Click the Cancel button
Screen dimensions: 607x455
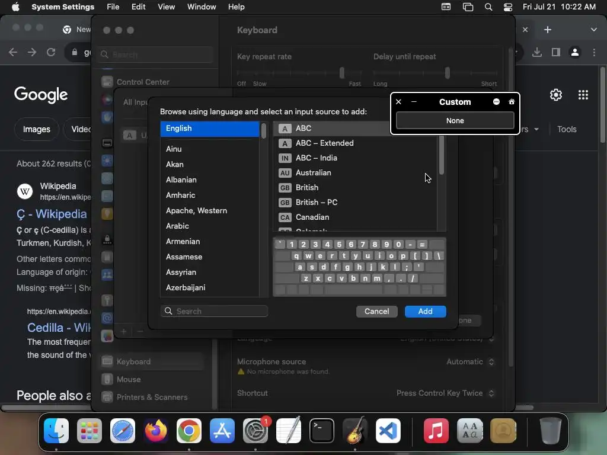coord(376,312)
